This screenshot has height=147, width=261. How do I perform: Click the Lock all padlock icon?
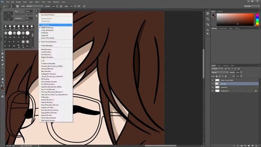(x=226, y=76)
